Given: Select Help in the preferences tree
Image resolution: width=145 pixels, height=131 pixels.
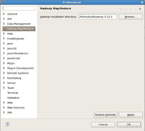Looking at the screenshot, I should [x=10, y=34].
